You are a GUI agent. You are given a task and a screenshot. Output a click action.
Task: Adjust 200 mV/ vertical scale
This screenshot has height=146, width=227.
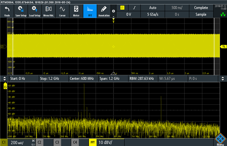[x=17, y=143]
